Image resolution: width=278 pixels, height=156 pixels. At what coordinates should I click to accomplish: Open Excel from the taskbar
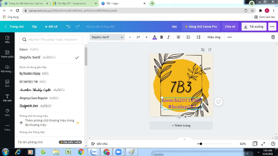pyautogui.click(x=68, y=152)
